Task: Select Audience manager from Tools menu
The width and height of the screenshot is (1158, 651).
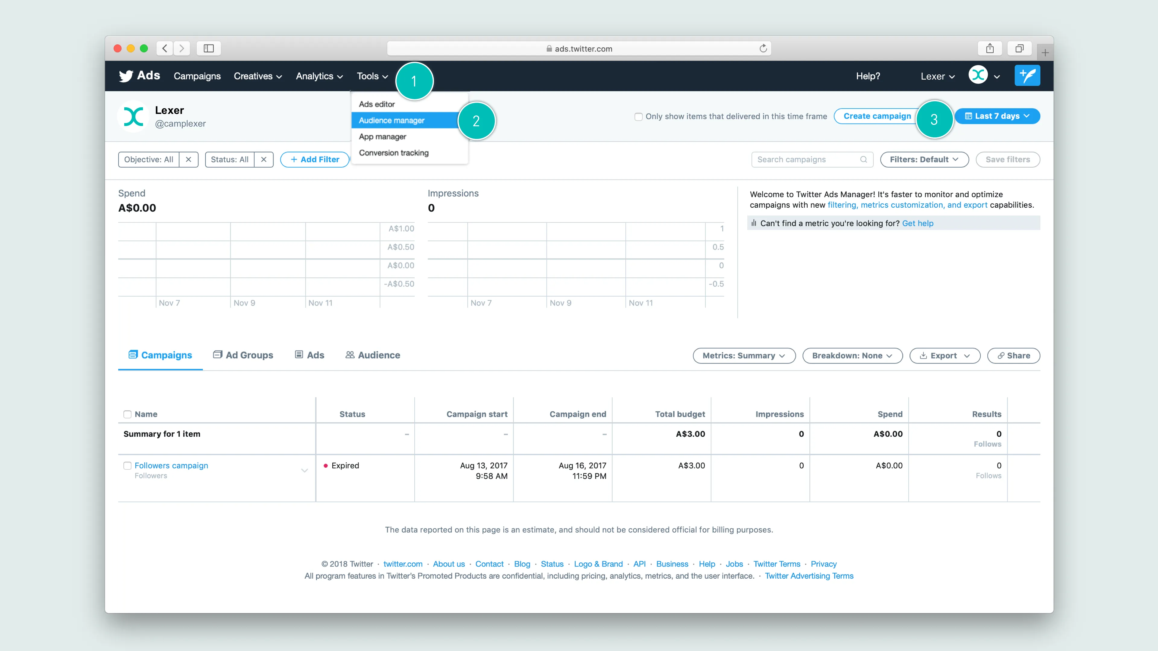Action: [391, 121]
